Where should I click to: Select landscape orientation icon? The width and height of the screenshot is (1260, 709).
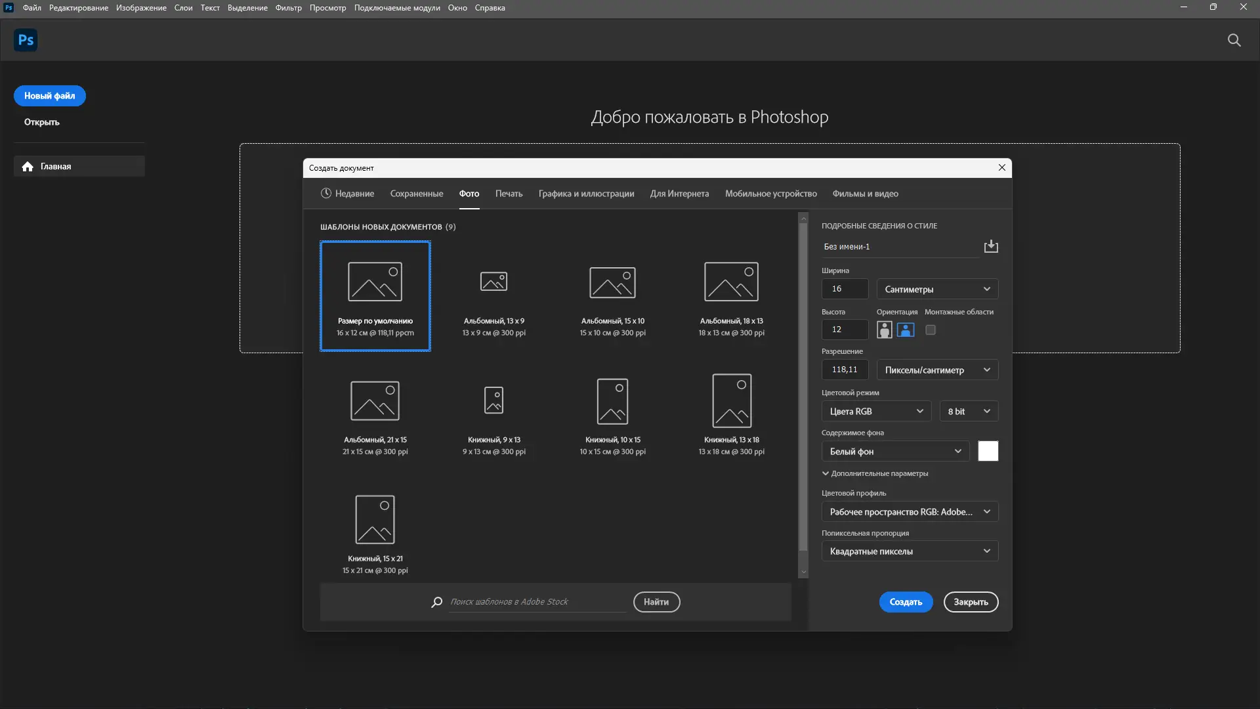[x=906, y=330]
